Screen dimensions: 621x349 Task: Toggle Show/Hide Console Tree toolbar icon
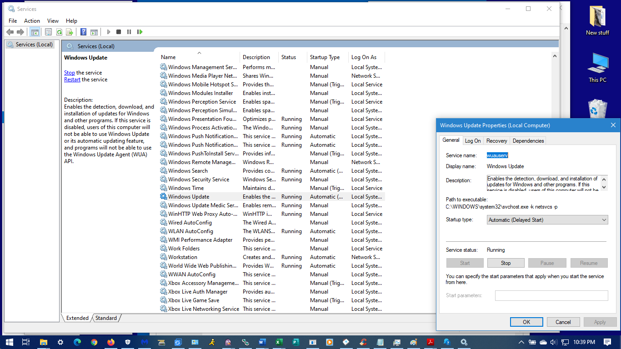35,32
